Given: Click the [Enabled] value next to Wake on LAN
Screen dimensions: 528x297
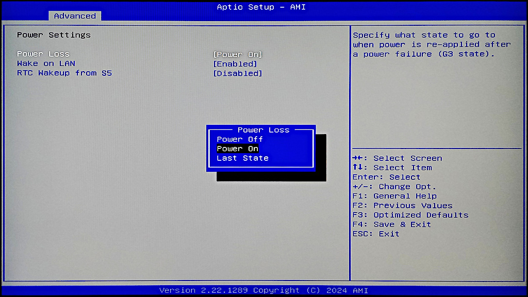Looking at the screenshot, I should coord(235,63).
